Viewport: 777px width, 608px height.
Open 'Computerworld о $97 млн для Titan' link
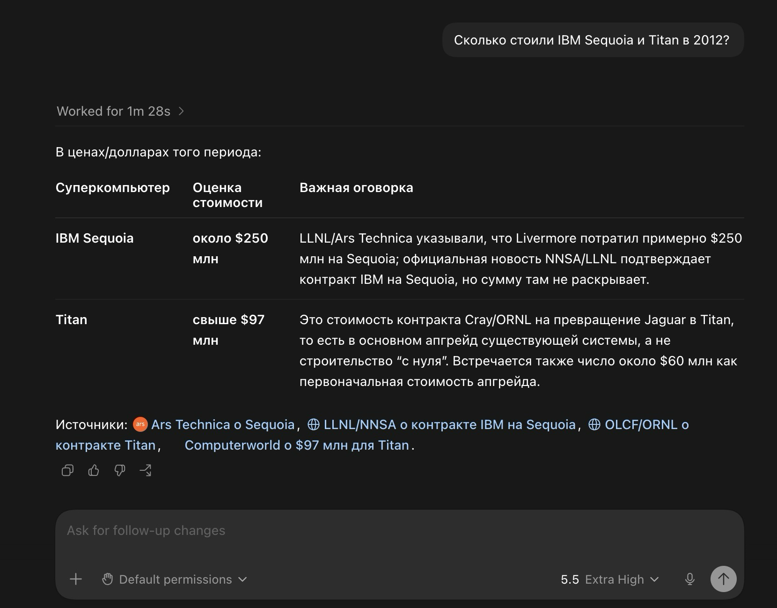click(297, 445)
